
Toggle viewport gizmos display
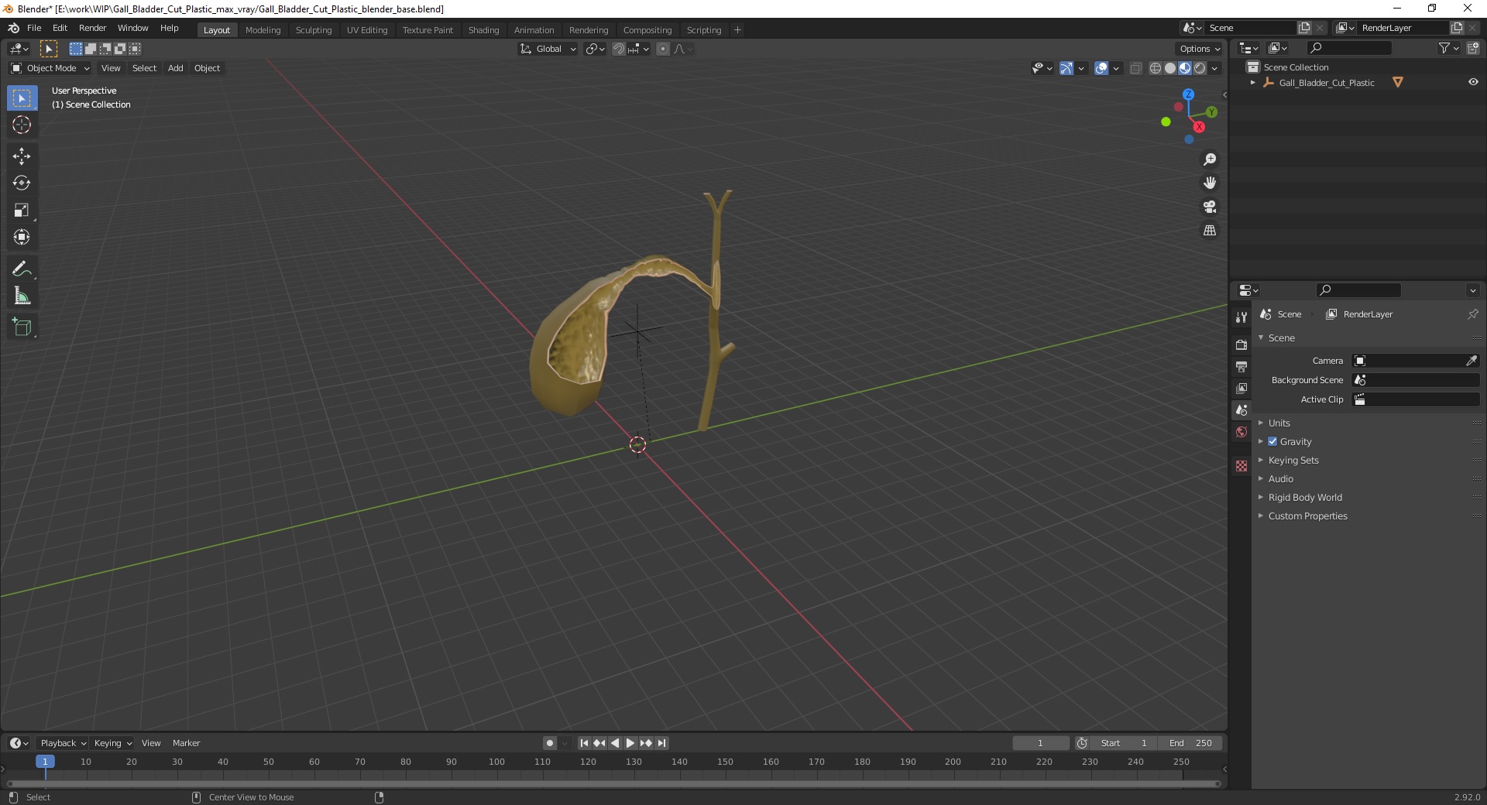point(1066,68)
